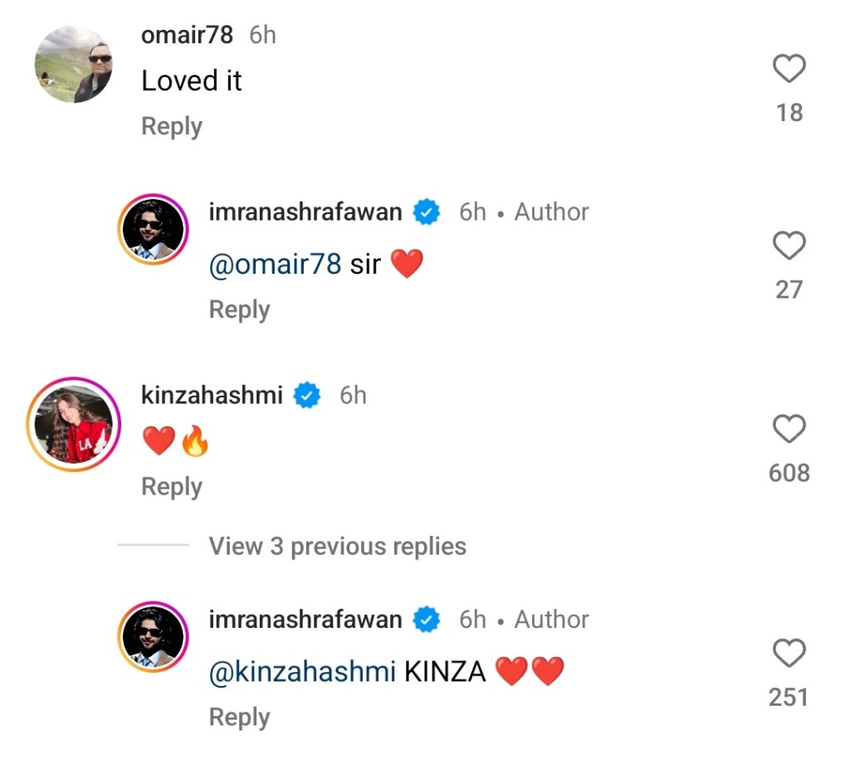View imranashrafawan's avatar beside the omair78 reply

pos(153,229)
